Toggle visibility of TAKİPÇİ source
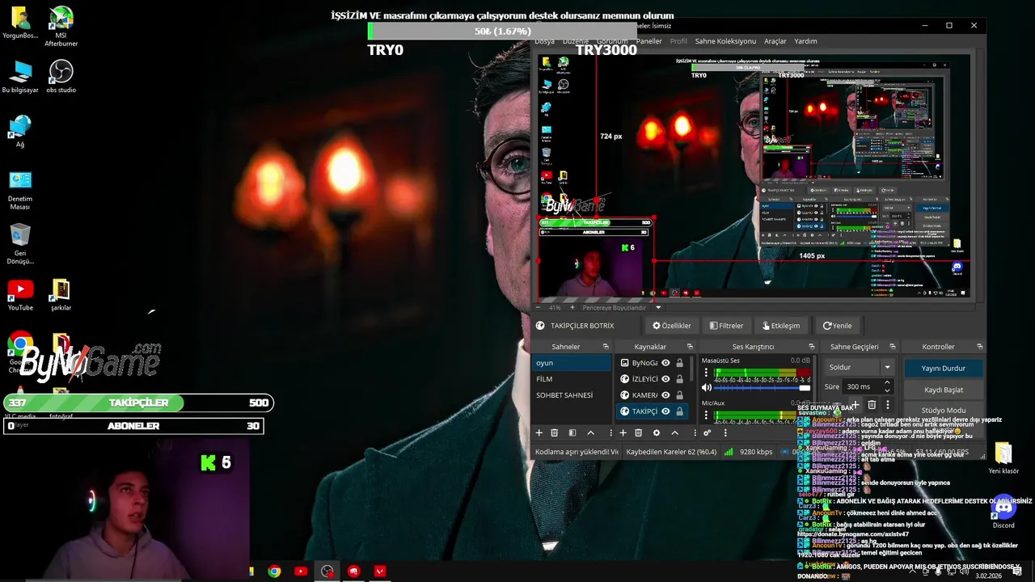 665,411
